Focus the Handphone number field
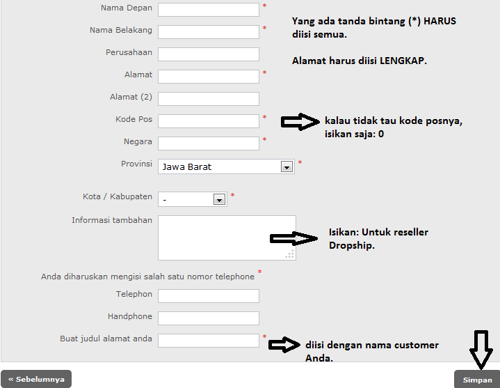Image resolution: width=500 pixels, height=388 pixels. coord(209,318)
